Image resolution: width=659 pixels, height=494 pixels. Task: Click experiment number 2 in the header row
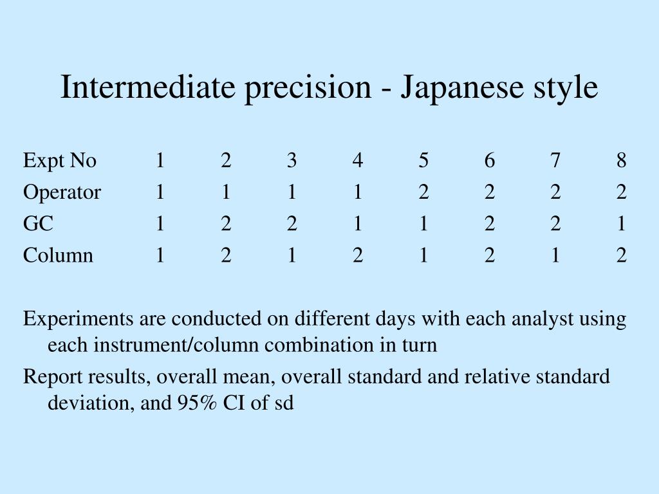pyautogui.click(x=226, y=160)
